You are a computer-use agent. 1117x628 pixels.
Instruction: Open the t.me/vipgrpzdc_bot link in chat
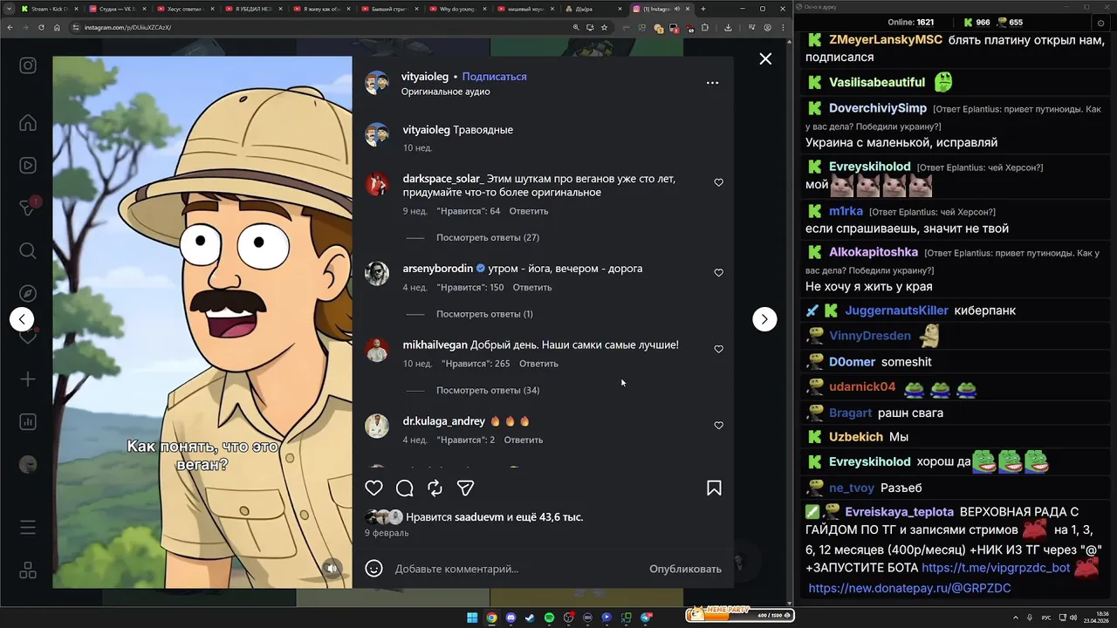coord(996,567)
